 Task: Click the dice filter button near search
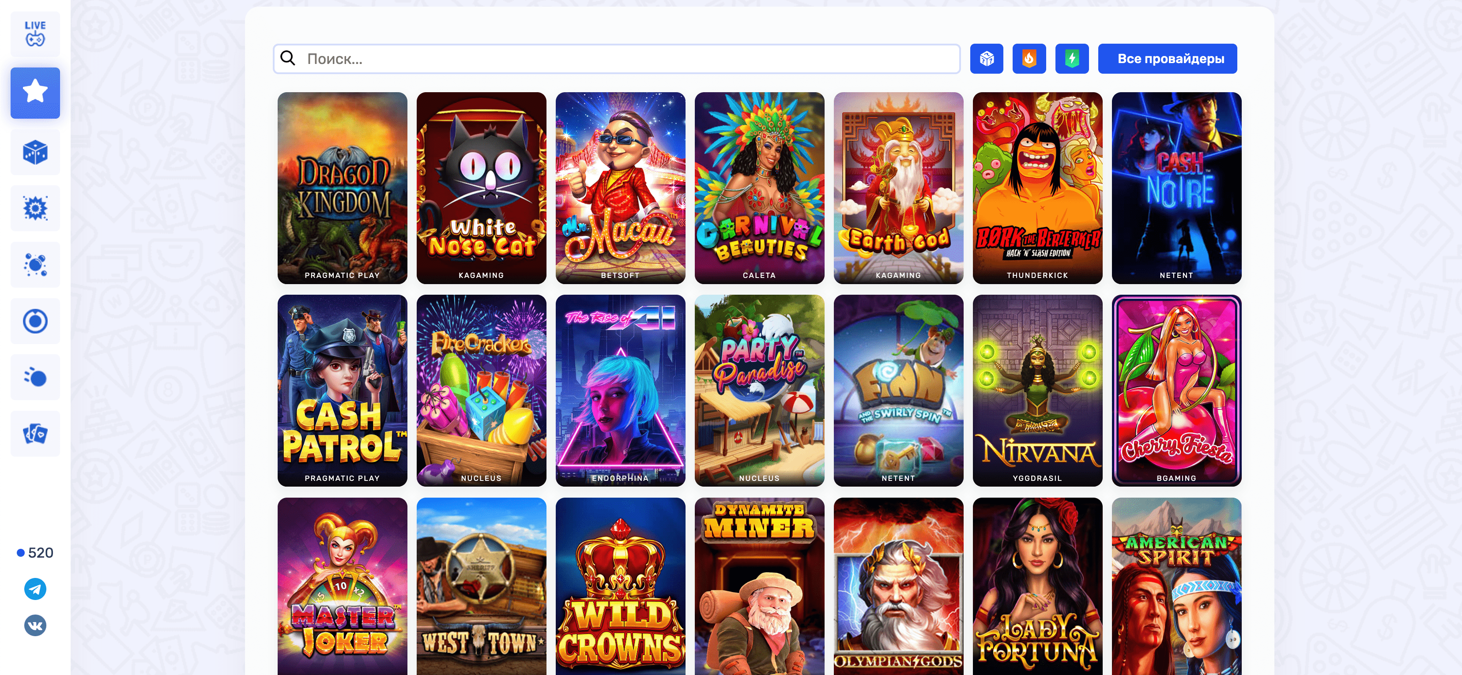[x=987, y=58]
